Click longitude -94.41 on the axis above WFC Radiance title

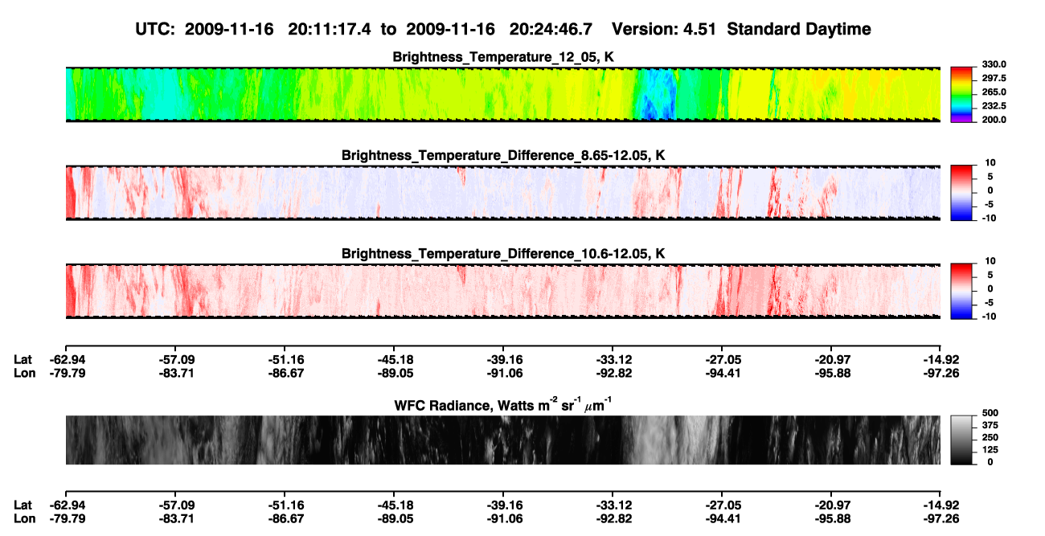click(x=722, y=373)
